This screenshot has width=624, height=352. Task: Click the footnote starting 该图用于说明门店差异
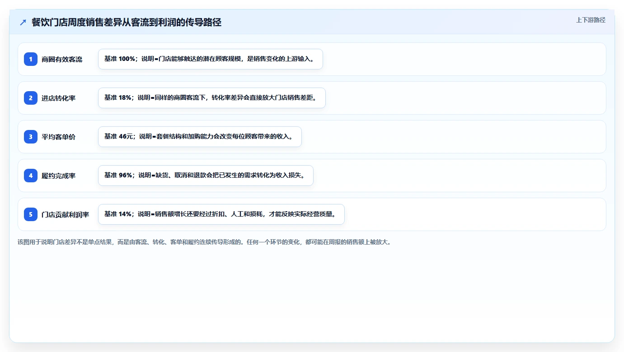pos(204,242)
